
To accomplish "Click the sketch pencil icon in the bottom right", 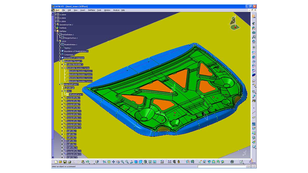I will click(241, 162).
